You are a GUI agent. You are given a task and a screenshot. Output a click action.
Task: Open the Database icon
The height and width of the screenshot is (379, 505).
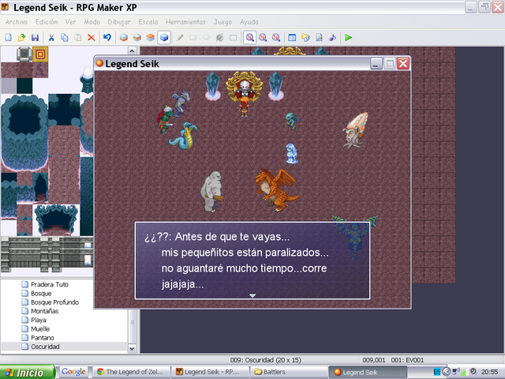point(292,37)
